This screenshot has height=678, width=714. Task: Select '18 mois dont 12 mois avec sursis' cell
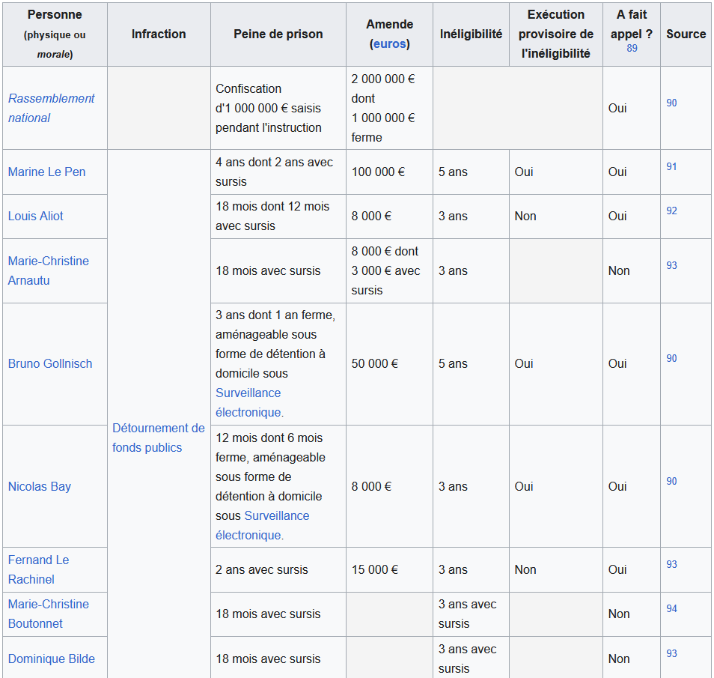[x=278, y=216]
